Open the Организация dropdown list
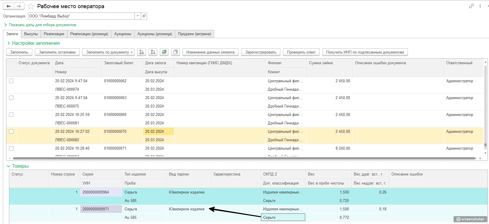Screen dimensions: 489x224 pyautogui.click(x=138, y=16)
